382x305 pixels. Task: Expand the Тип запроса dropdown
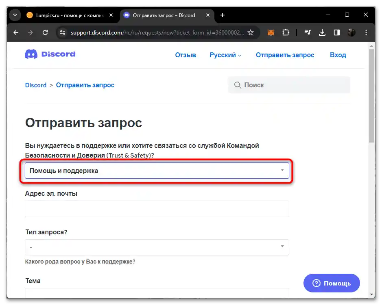pyautogui.click(x=157, y=247)
